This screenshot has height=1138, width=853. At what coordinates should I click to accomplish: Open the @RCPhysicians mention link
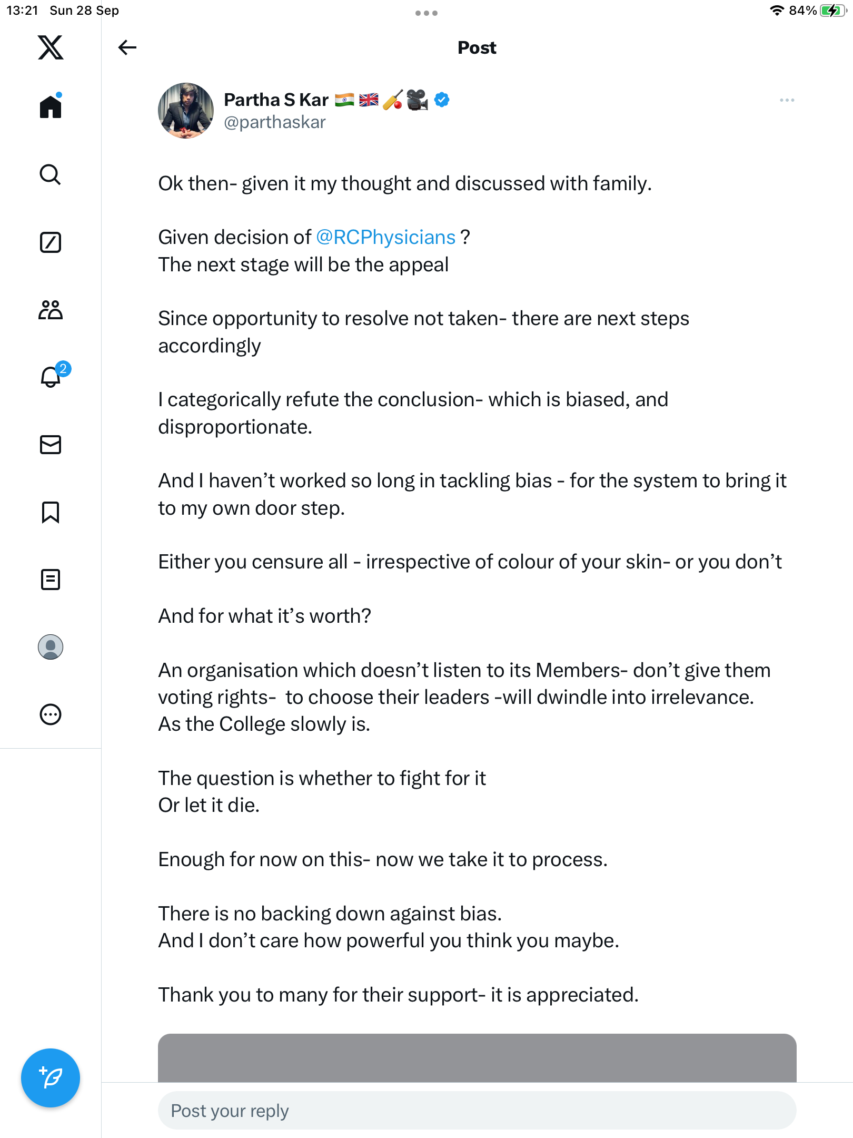click(x=385, y=238)
